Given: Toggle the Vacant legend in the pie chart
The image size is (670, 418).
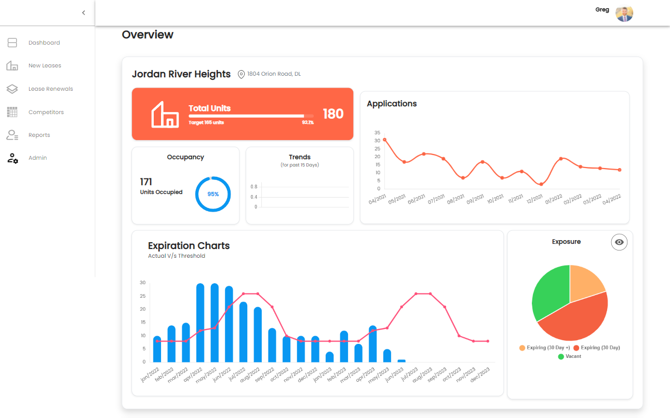Looking at the screenshot, I should pyautogui.click(x=569, y=356).
